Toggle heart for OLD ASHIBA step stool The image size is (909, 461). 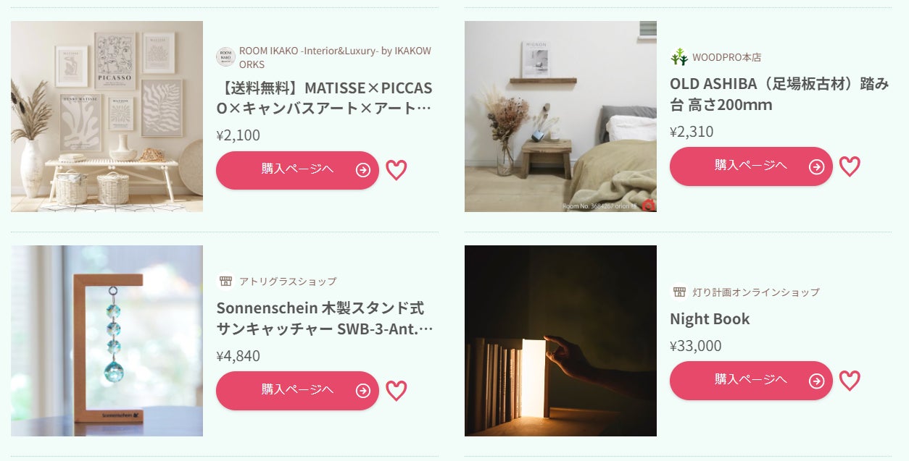point(850,166)
